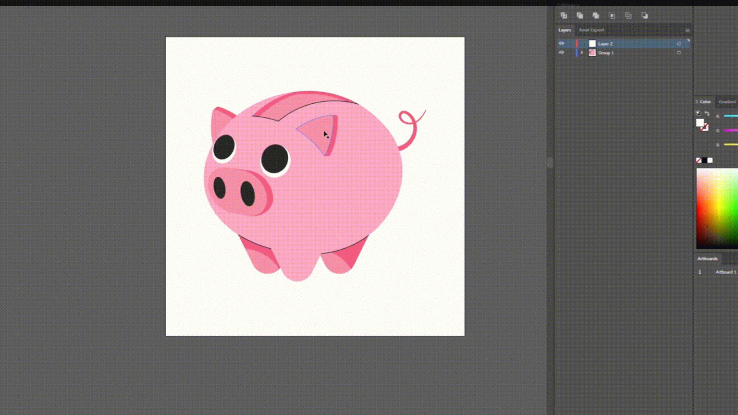Hide the Layer 2 layer
This screenshot has width=738, height=415.
pyautogui.click(x=561, y=43)
